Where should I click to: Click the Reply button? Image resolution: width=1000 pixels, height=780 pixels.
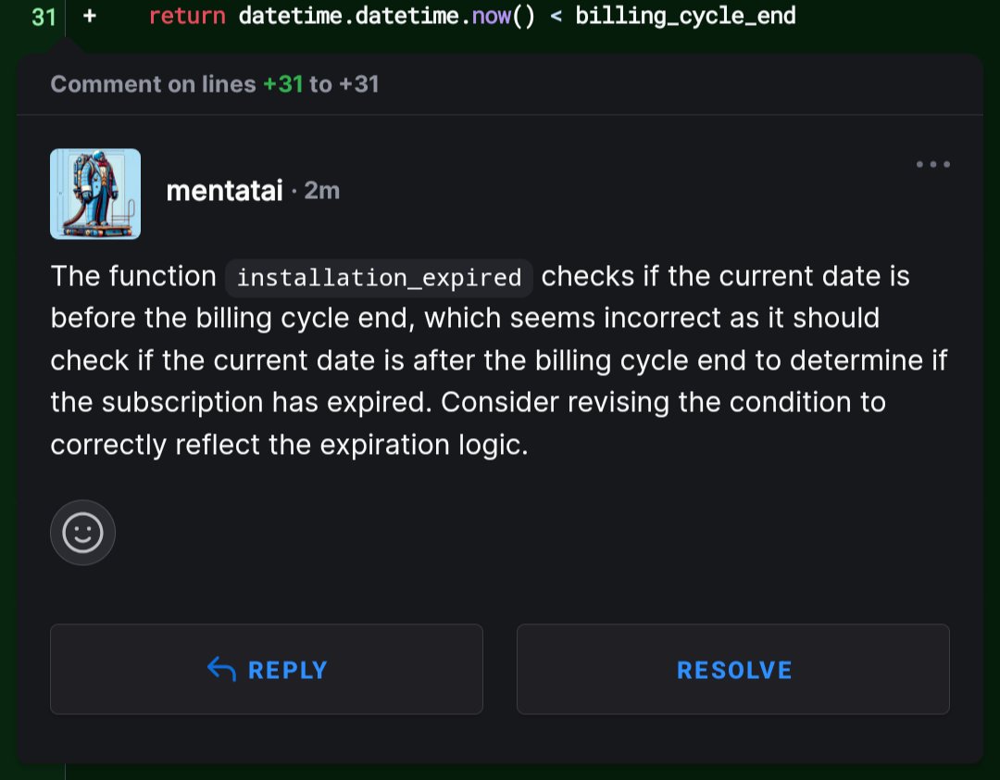(x=267, y=669)
